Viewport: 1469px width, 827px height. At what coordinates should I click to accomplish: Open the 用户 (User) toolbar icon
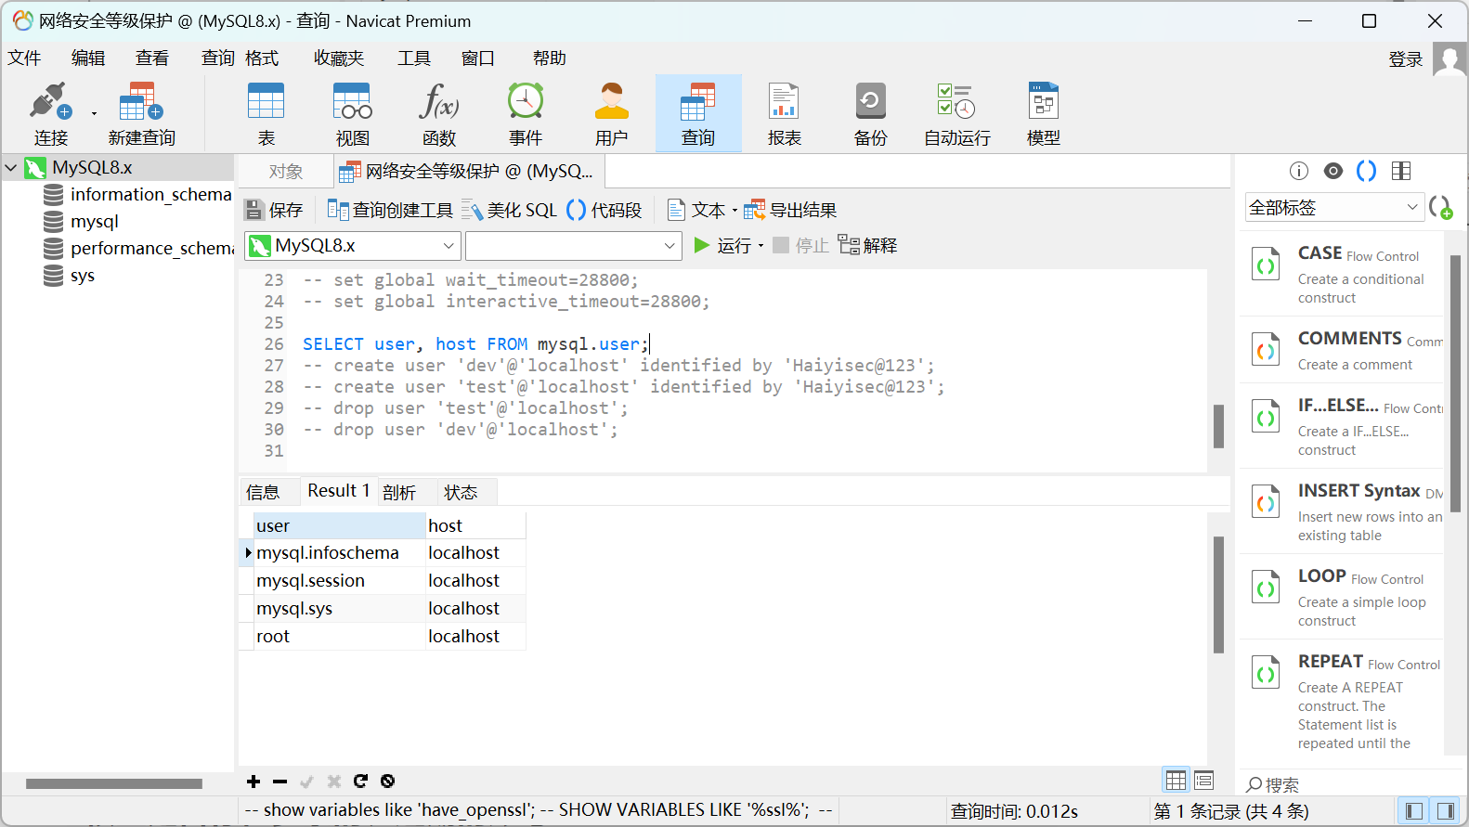[x=612, y=113]
